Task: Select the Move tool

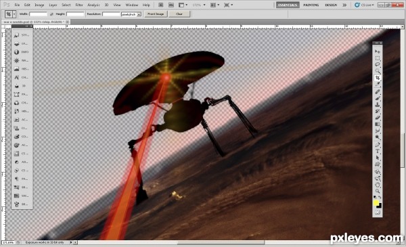Action: [378, 51]
